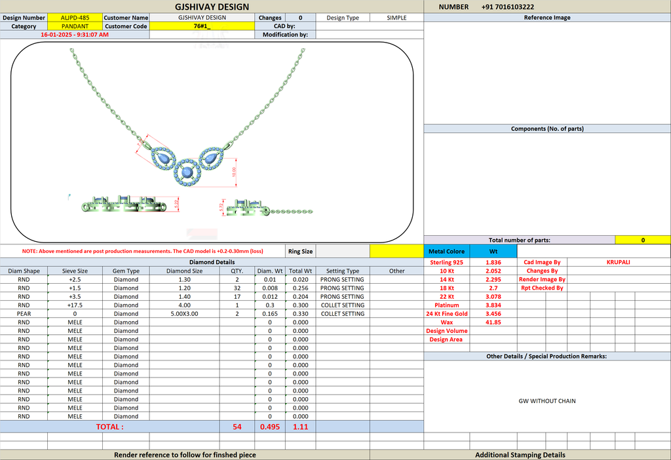Viewport: 671px width, 460px height.
Task: Select 14 Kt weight value 2.295
Action: pyautogui.click(x=493, y=279)
